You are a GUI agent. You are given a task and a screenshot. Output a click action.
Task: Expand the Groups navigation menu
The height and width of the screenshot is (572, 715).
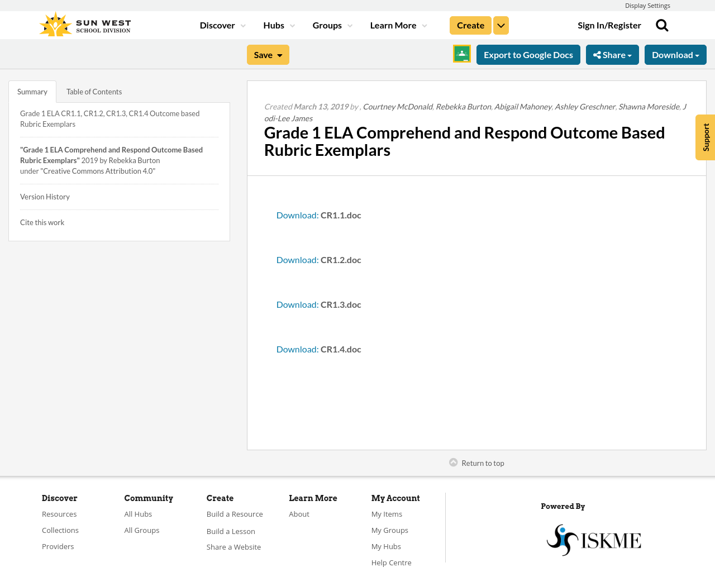click(x=332, y=26)
